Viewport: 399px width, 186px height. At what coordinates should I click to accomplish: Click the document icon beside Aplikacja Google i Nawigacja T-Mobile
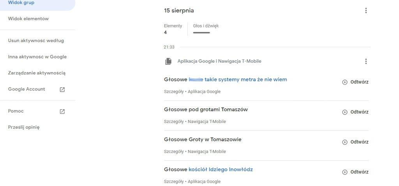(168, 61)
